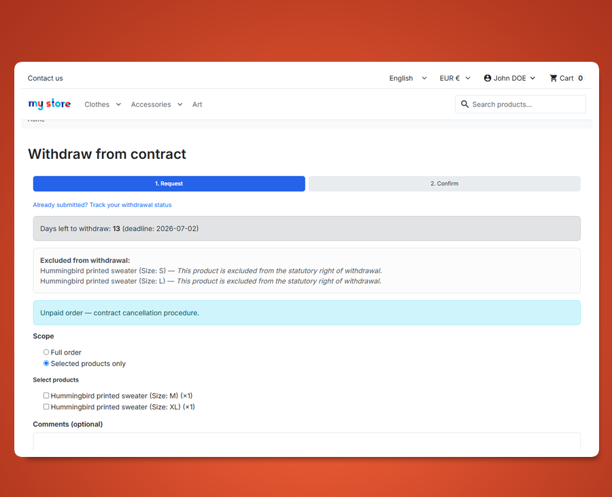Switch to the 2. Confirm step
Viewport: 612px width, 497px height.
[x=444, y=183]
